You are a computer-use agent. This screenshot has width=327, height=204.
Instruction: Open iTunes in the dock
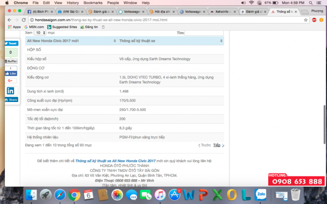[x=160, y=195]
